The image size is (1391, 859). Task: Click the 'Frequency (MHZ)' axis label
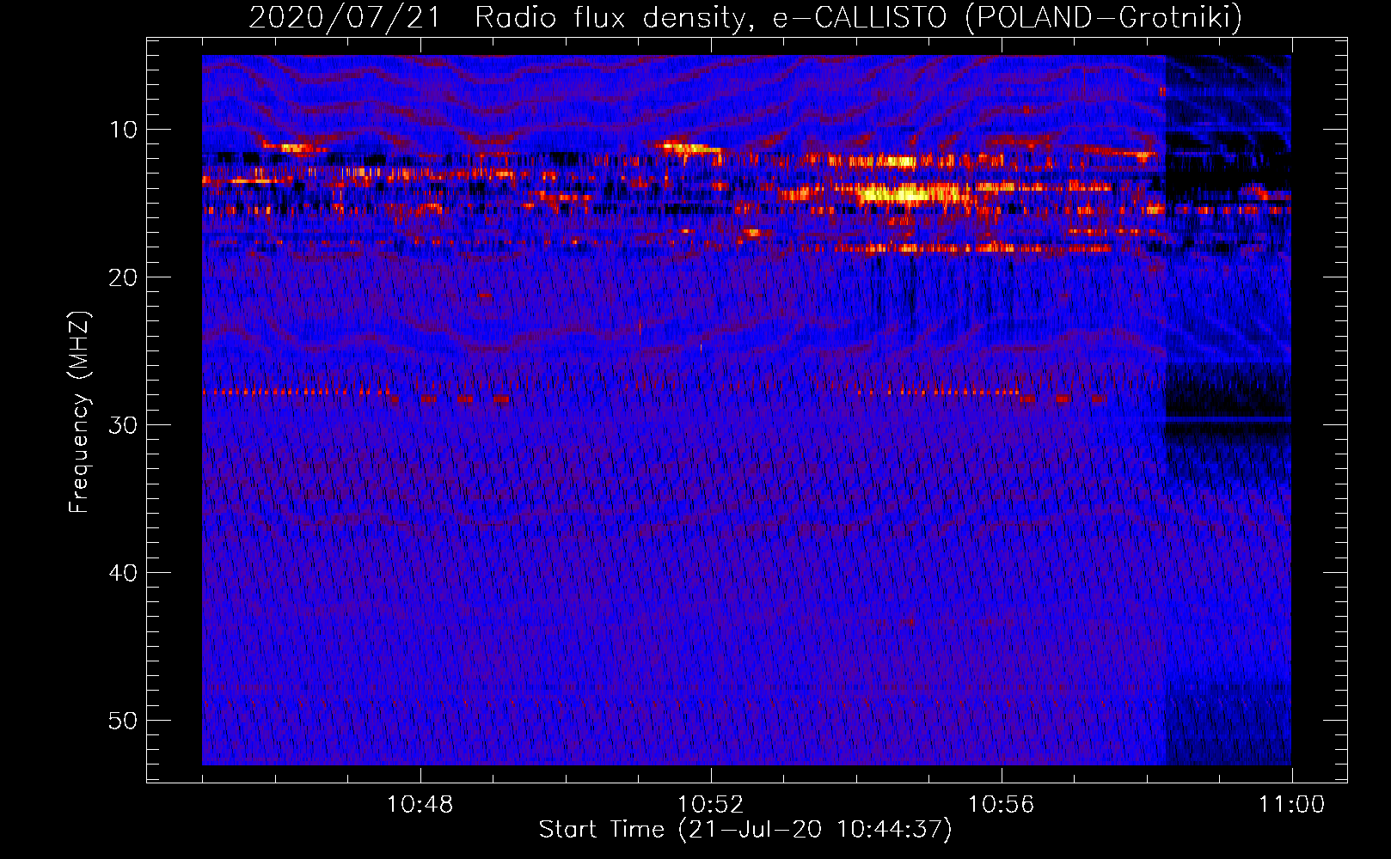pyautogui.click(x=78, y=412)
